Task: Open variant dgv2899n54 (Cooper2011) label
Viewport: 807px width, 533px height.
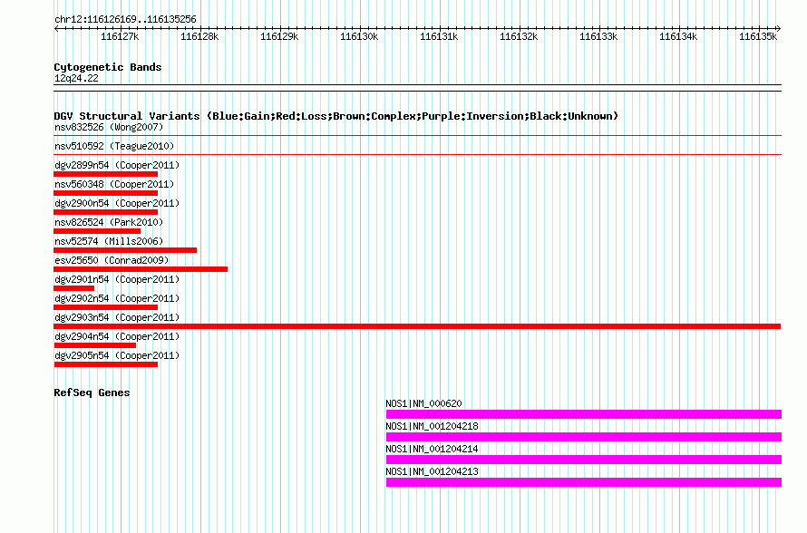Action: [x=117, y=165]
